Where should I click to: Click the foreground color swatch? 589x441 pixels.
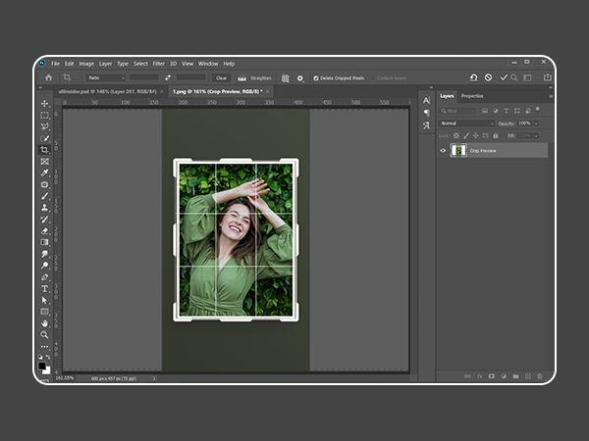tap(41, 366)
